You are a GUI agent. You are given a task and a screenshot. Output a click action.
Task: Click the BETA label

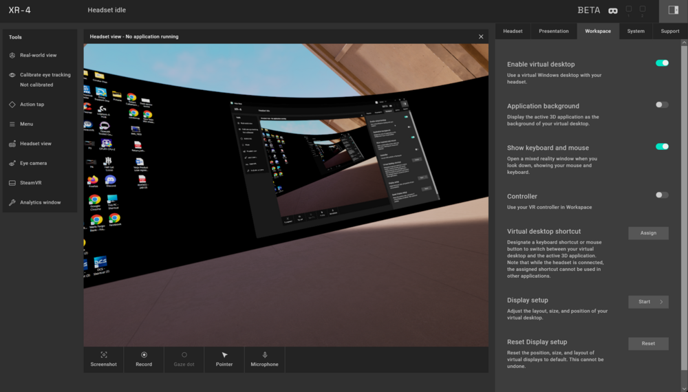click(x=589, y=10)
